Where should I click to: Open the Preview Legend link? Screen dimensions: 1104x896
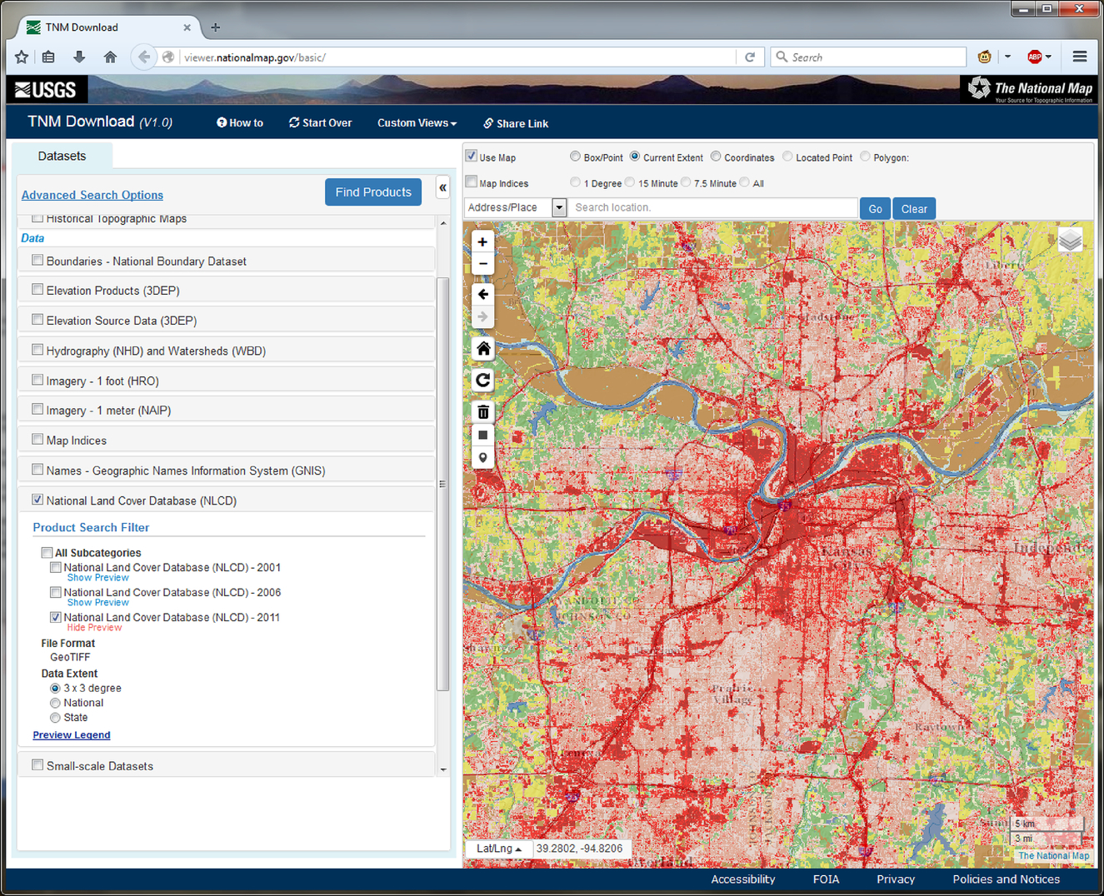coord(72,734)
